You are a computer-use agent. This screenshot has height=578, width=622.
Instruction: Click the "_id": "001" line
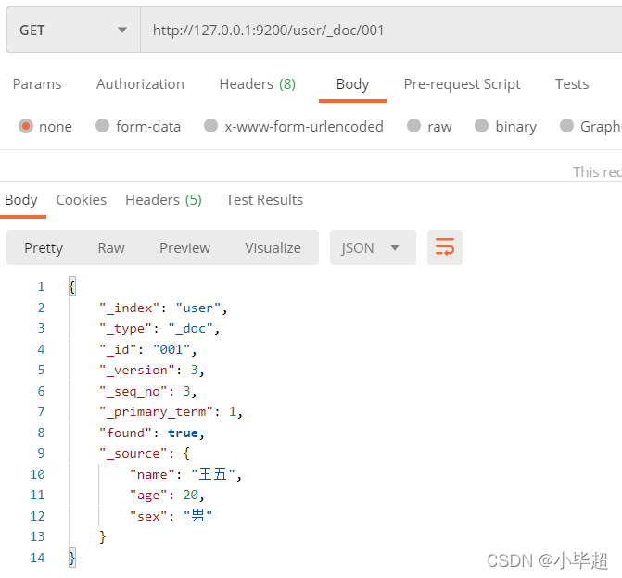pos(148,349)
